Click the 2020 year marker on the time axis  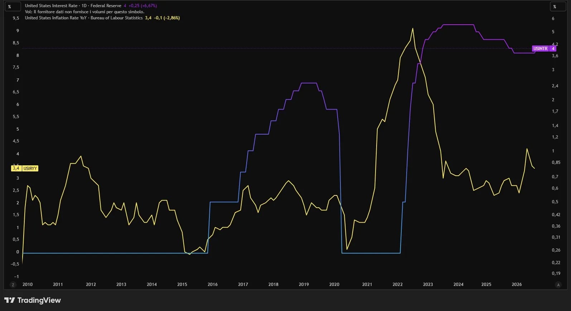point(334,285)
